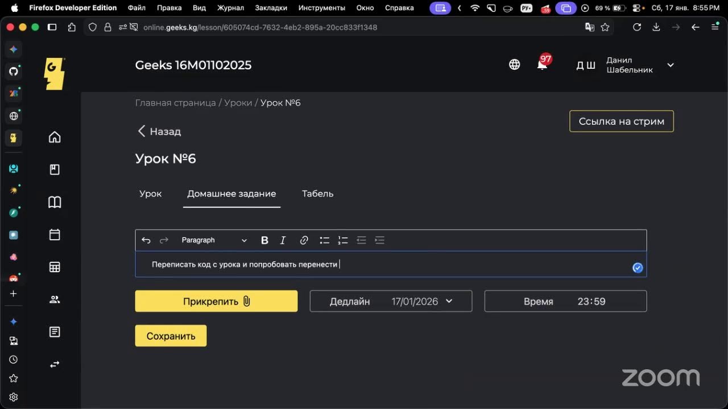Toggle the Firefox sidebar button
This screenshot has height=409, width=728.
coord(52,27)
